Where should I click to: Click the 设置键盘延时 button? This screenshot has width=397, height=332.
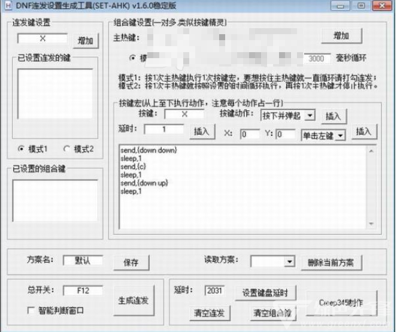(265, 293)
